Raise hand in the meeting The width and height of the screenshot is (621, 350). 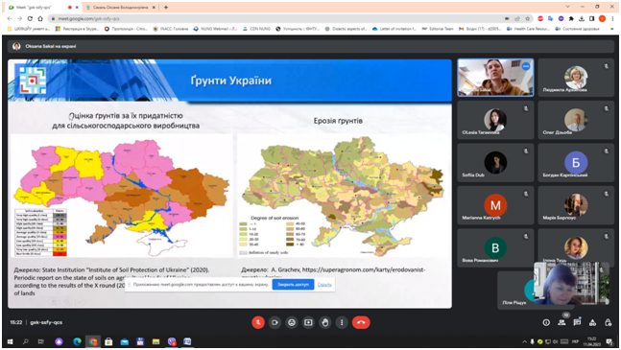325,323
